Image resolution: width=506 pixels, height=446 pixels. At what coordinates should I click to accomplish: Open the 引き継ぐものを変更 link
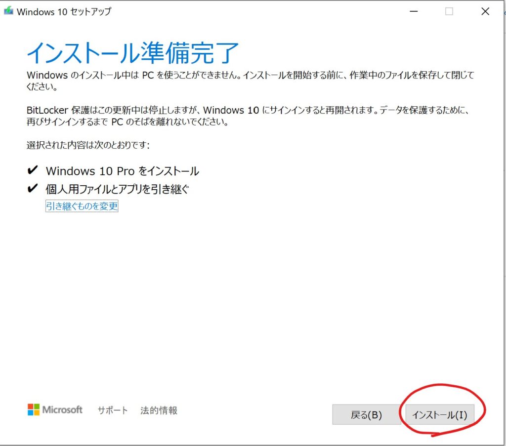82,206
